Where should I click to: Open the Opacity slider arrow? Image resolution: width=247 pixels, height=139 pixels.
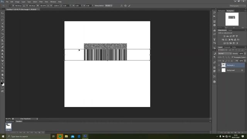[245, 54]
